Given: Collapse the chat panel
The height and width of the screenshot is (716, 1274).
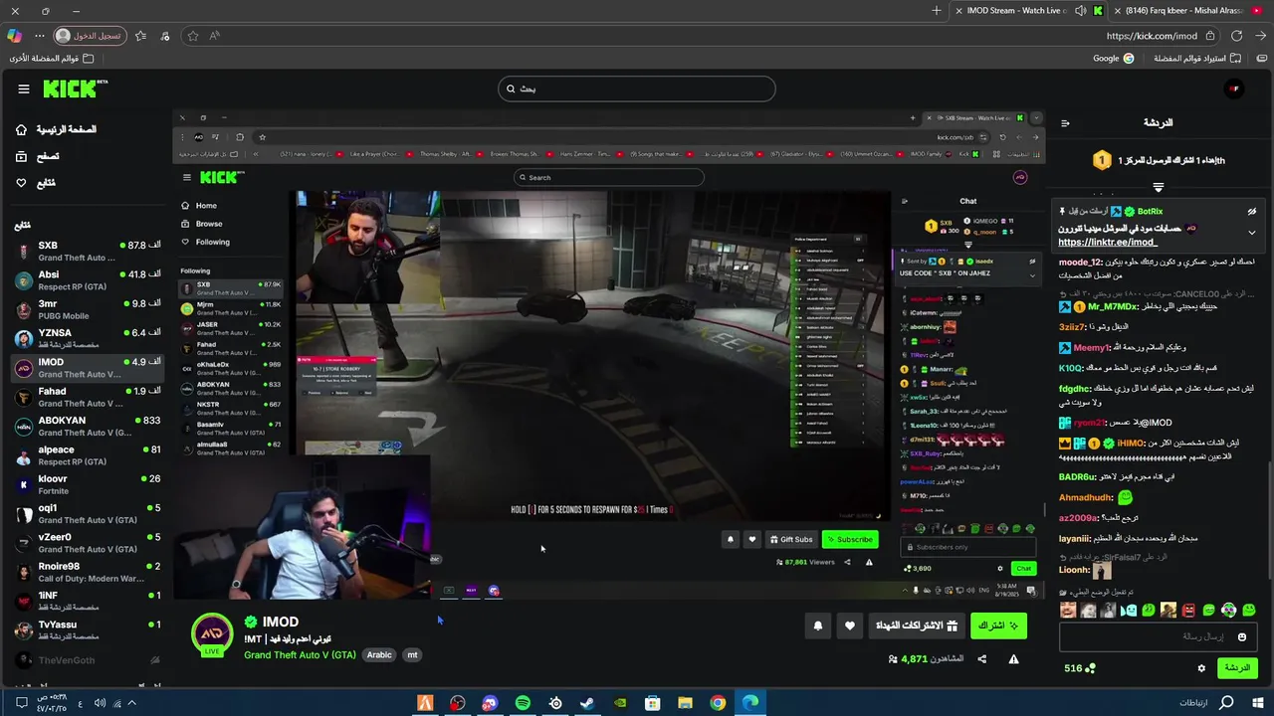Looking at the screenshot, I should coord(1065,123).
